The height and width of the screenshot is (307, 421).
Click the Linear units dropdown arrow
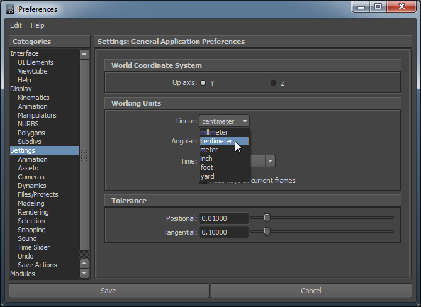click(244, 121)
